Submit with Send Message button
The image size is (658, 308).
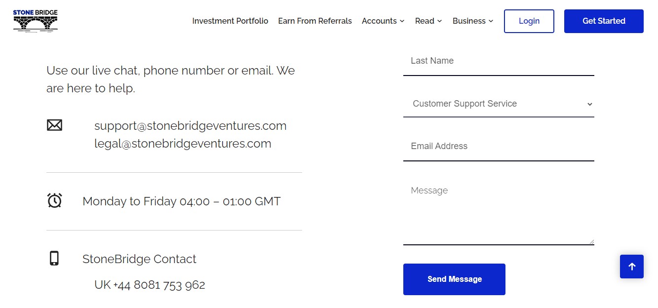(454, 279)
